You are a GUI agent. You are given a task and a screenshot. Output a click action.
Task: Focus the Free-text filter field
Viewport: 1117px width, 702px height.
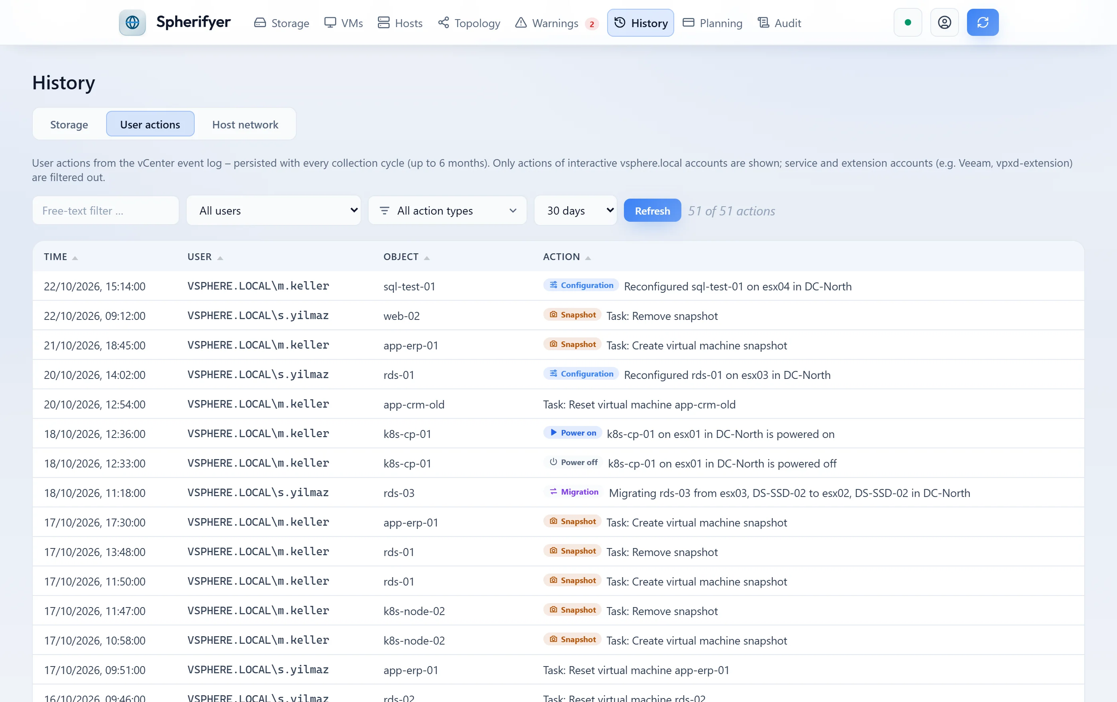(x=106, y=211)
